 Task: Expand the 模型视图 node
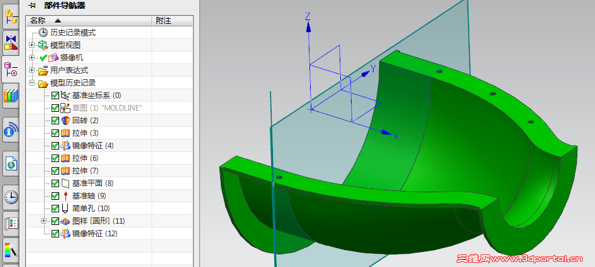pyautogui.click(x=32, y=45)
